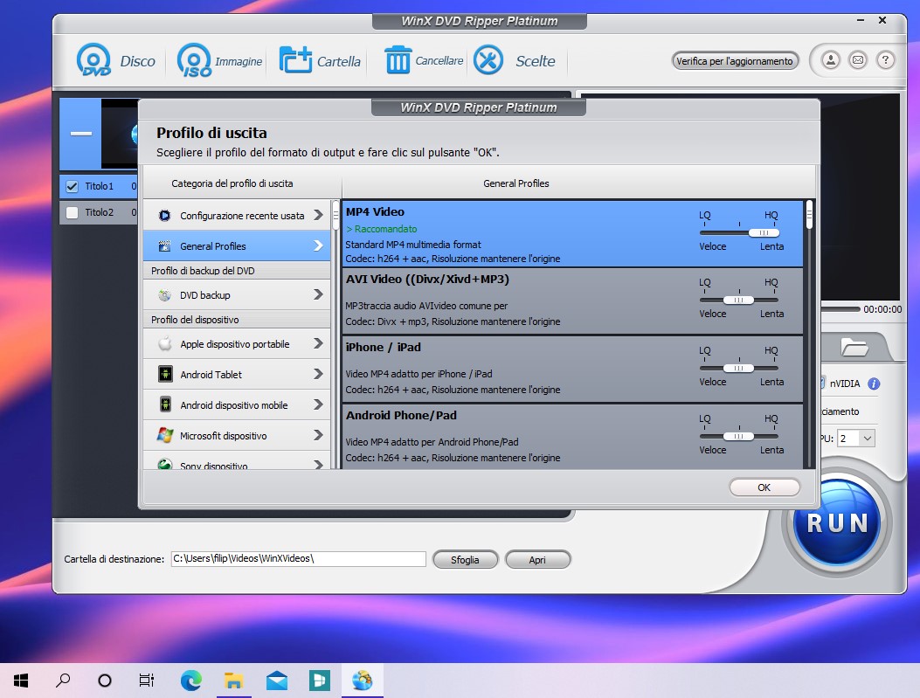The width and height of the screenshot is (920, 698).
Task: Expand DVD backup chevron
Action: (318, 294)
